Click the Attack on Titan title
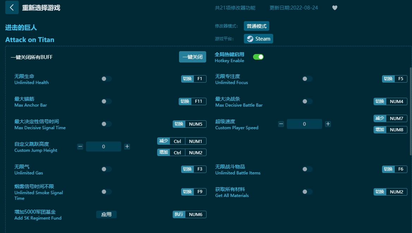The height and width of the screenshot is (233, 412). (30, 40)
